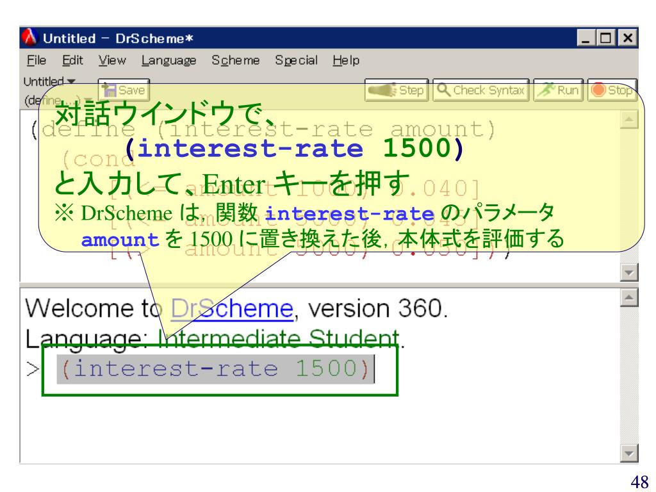
Task: Click the down arrow of the definitions scrollbar
Action: click(629, 273)
